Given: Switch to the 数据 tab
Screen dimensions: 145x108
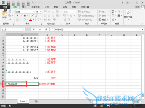Looking at the screenshot, I should coord(56,7).
